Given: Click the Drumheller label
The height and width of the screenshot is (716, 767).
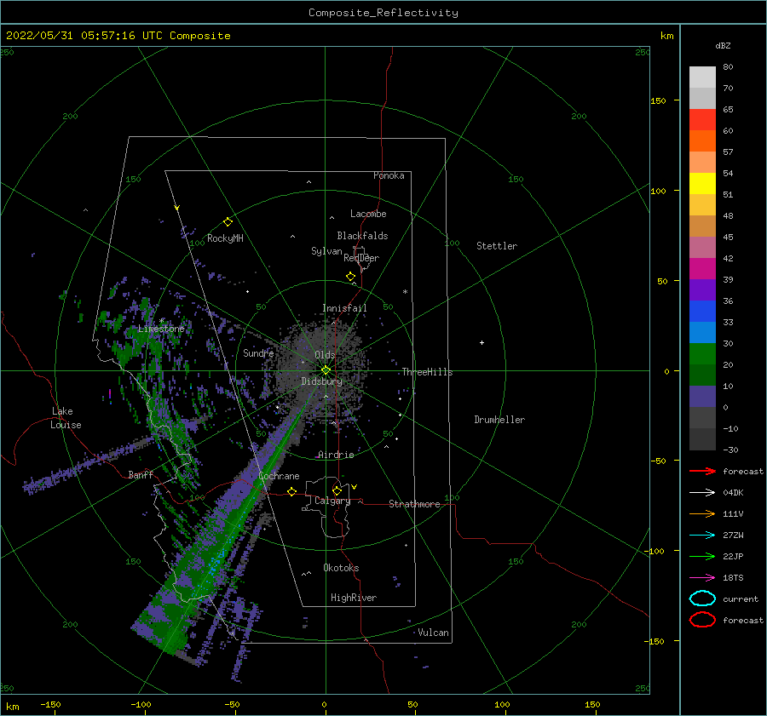Looking at the screenshot, I should tap(499, 420).
